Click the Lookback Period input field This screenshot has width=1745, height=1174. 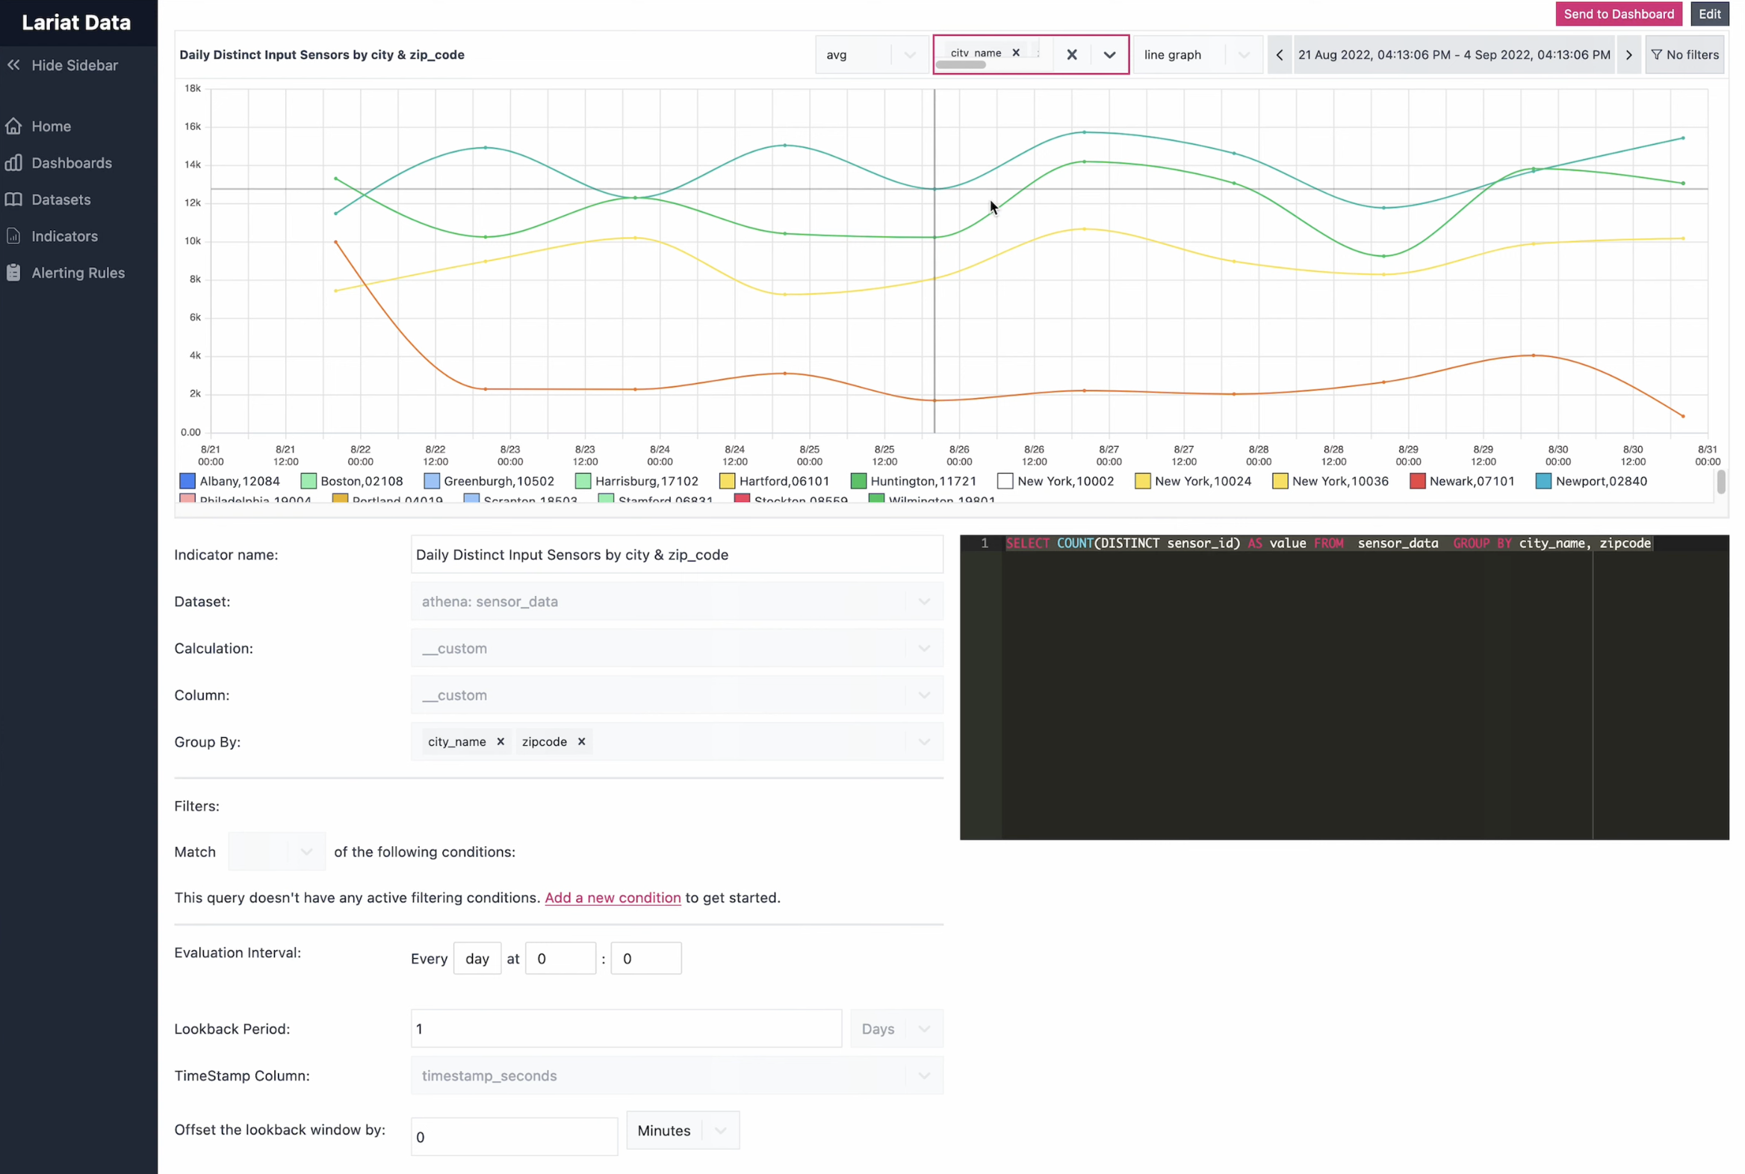coord(626,1029)
